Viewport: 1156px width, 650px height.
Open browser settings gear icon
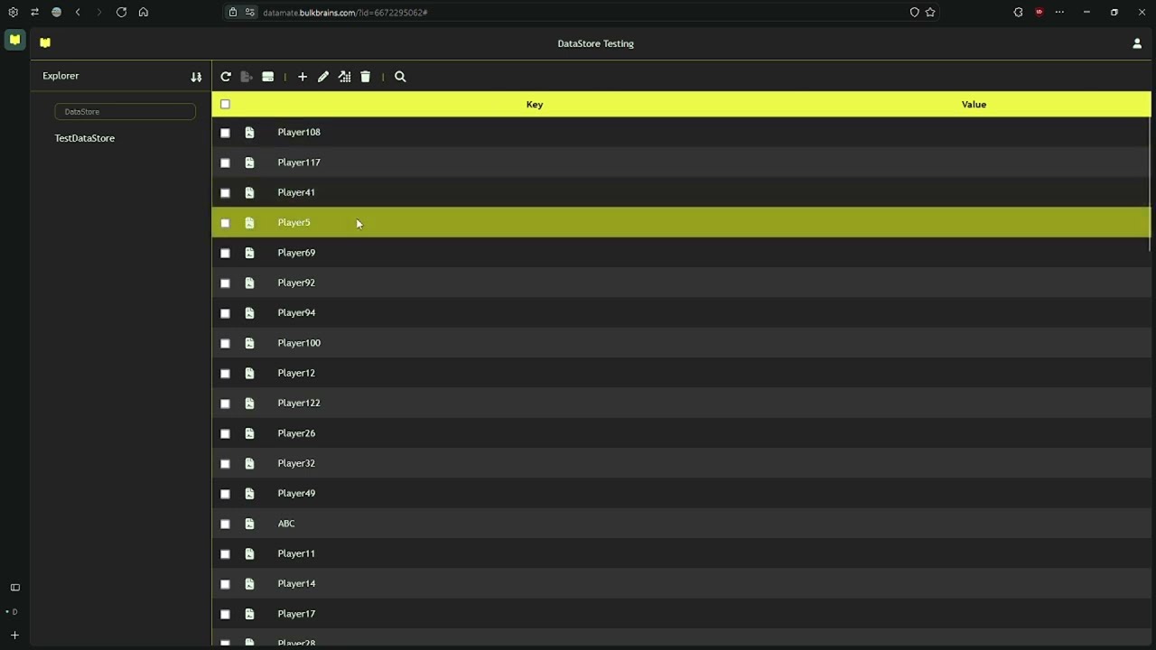(x=13, y=13)
